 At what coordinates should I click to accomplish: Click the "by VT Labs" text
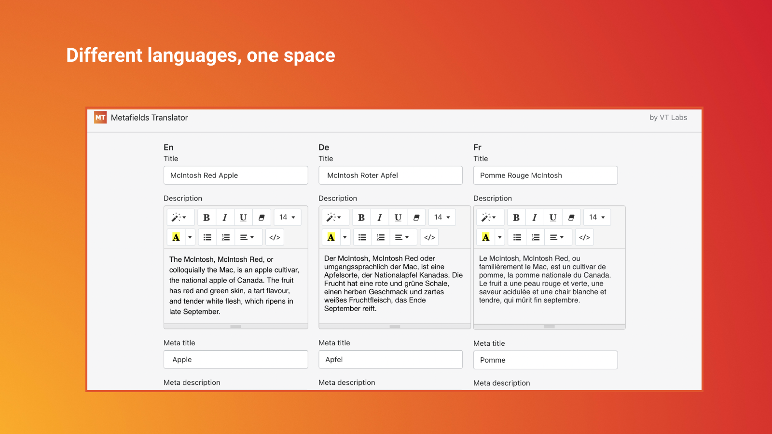click(x=668, y=118)
